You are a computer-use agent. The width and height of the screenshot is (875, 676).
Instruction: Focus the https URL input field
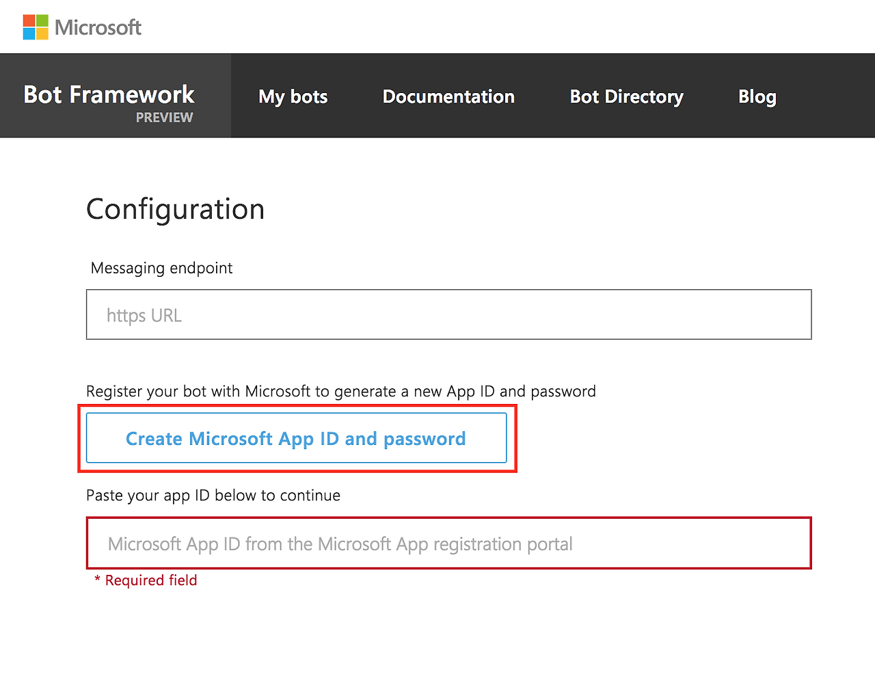point(448,314)
